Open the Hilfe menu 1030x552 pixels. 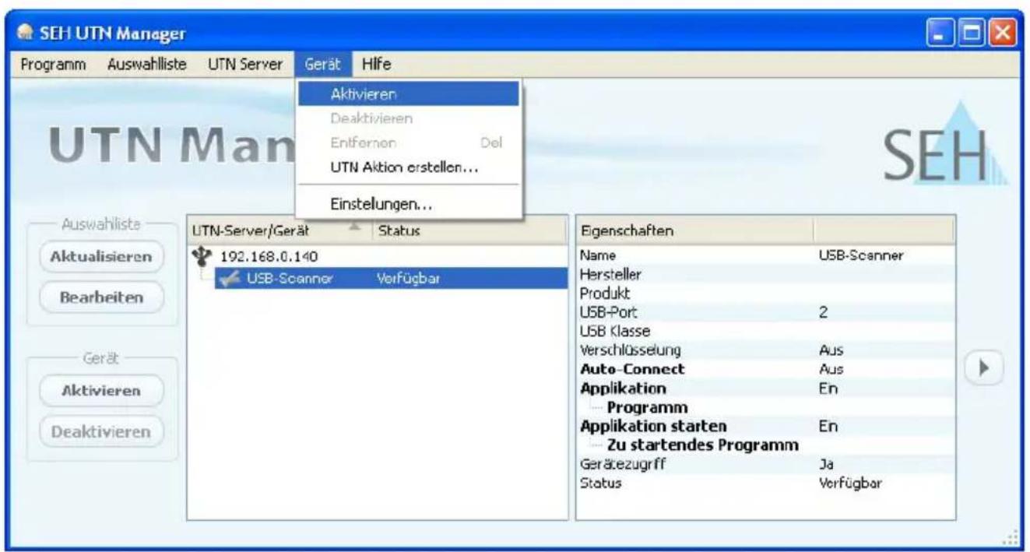coord(375,65)
